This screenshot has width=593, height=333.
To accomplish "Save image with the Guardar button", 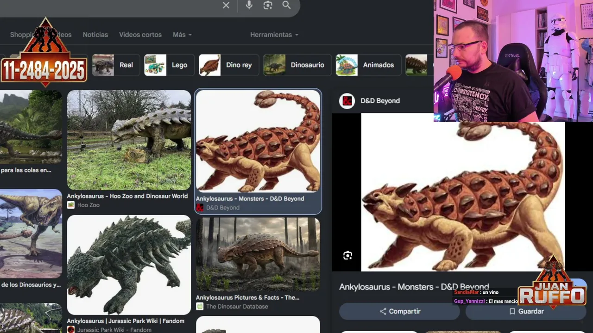I will tap(526, 311).
